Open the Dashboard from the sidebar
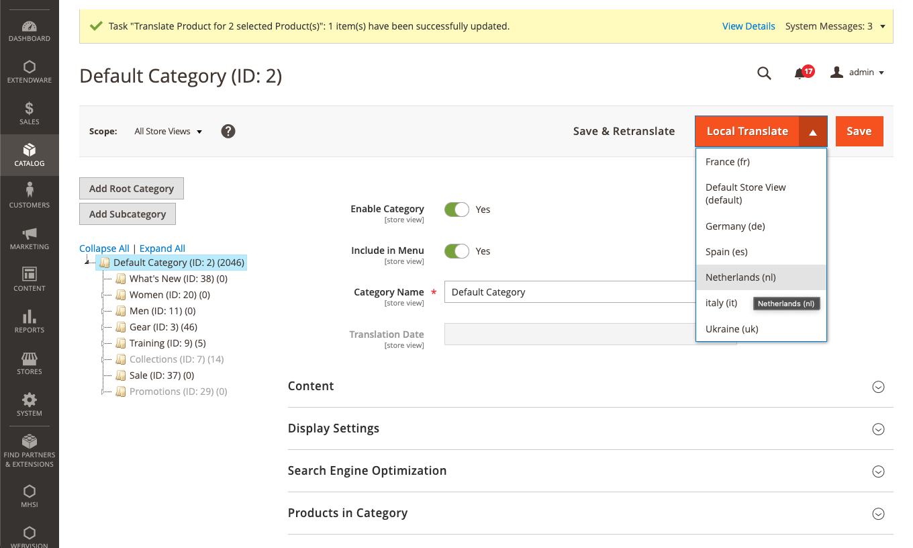Screen dimensions: 913x548 pos(30,31)
